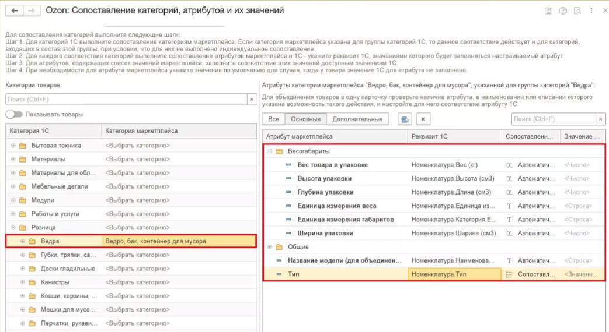Click the <Значени... cell in Тип row
Image resolution: width=609 pixels, height=332 pixels.
[x=582, y=274]
